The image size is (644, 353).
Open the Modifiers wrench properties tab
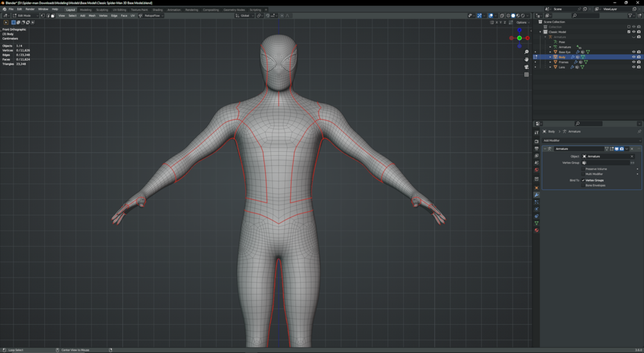tap(536, 195)
